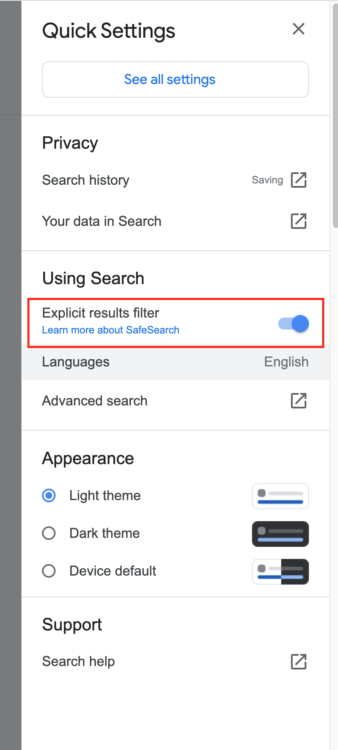Click the Light theme preview thumbnail
This screenshot has width=338, height=750.
pyautogui.click(x=280, y=496)
